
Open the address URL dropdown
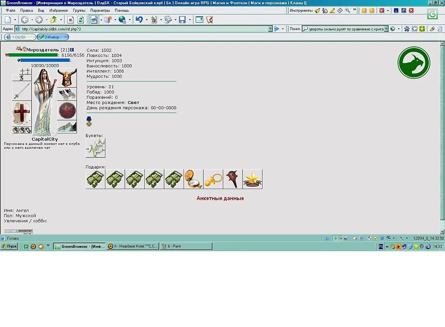click(x=270, y=29)
